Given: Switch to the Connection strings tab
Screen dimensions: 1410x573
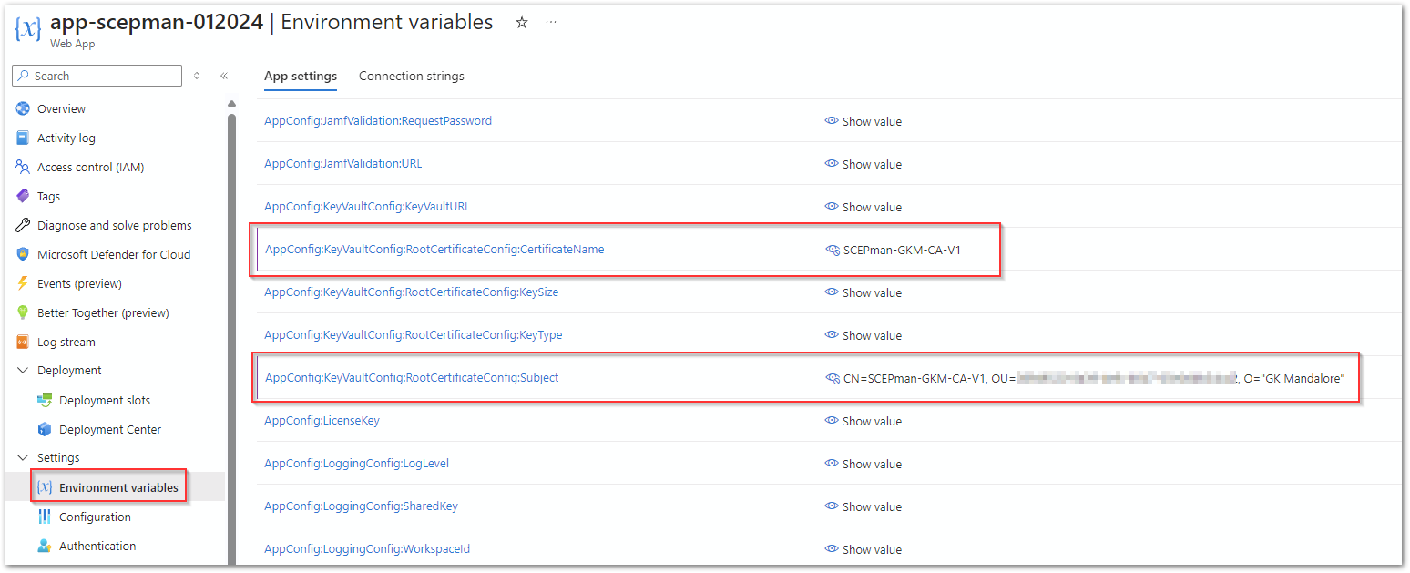Looking at the screenshot, I should click(411, 76).
